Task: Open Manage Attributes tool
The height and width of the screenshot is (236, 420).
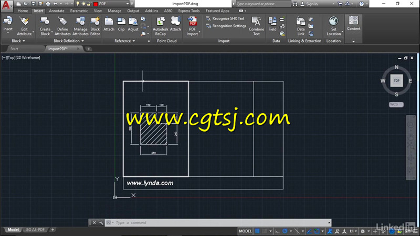Action: (x=80, y=26)
